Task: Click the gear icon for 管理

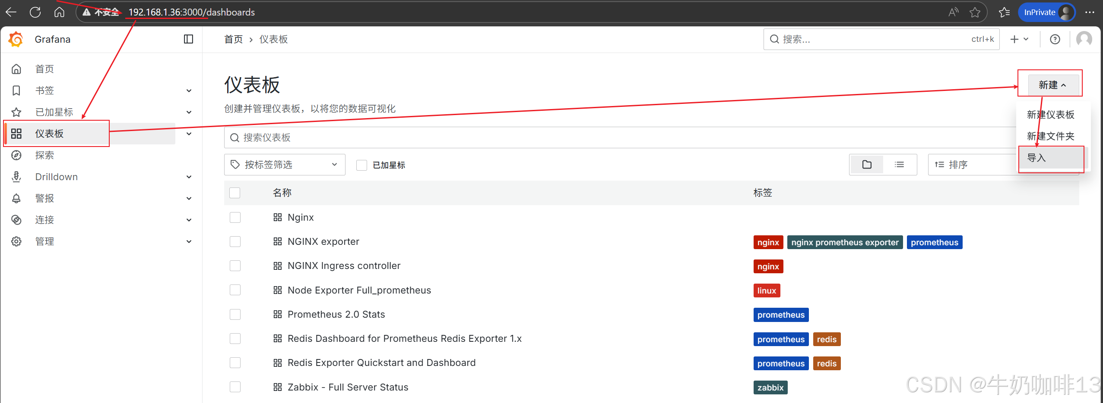Action: coord(16,241)
